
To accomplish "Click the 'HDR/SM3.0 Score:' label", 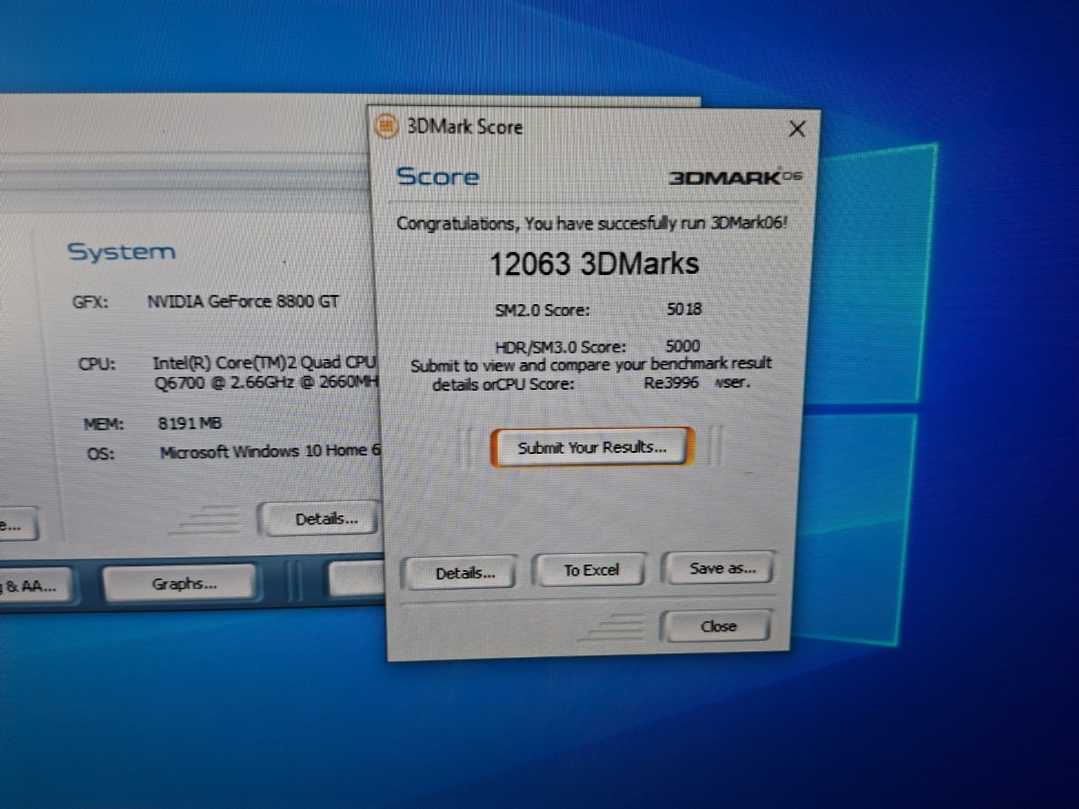I will (x=560, y=347).
